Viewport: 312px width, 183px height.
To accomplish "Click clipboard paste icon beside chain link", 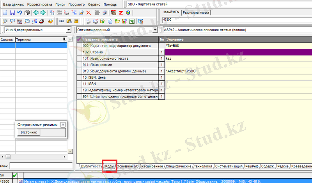I will 69,21.
